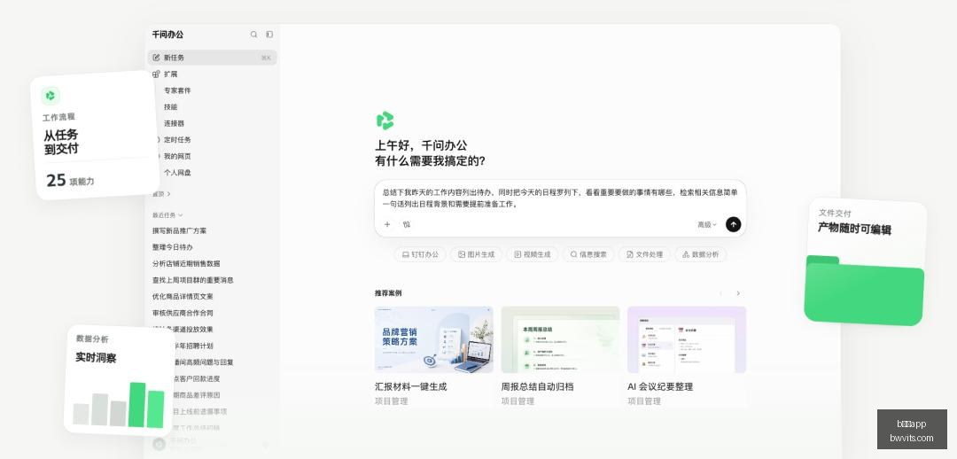The height and width of the screenshot is (459, 957).
Task: Select the 信息搜索 chip
Action: 588,254
